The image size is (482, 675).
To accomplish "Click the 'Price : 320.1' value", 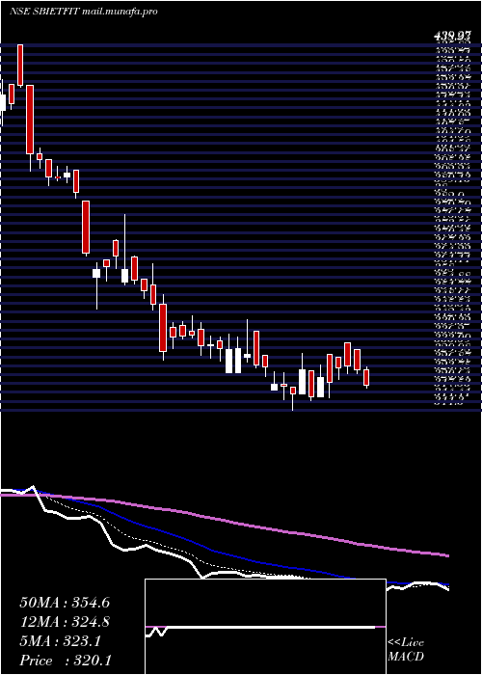I will pos(66,661).
